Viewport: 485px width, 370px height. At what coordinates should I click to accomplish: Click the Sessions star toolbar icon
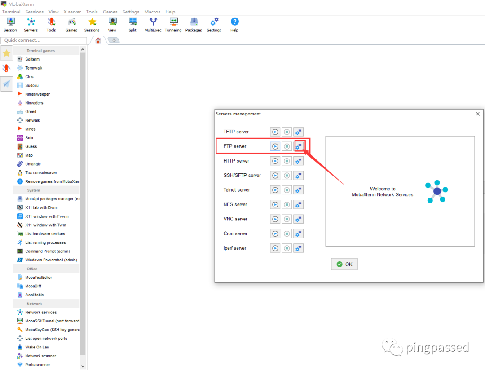(92, 25)
